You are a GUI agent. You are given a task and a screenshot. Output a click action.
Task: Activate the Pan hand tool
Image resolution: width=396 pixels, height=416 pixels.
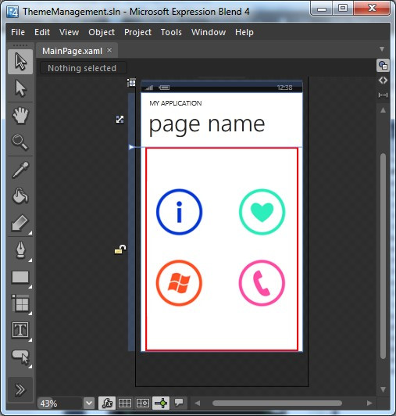20,116
